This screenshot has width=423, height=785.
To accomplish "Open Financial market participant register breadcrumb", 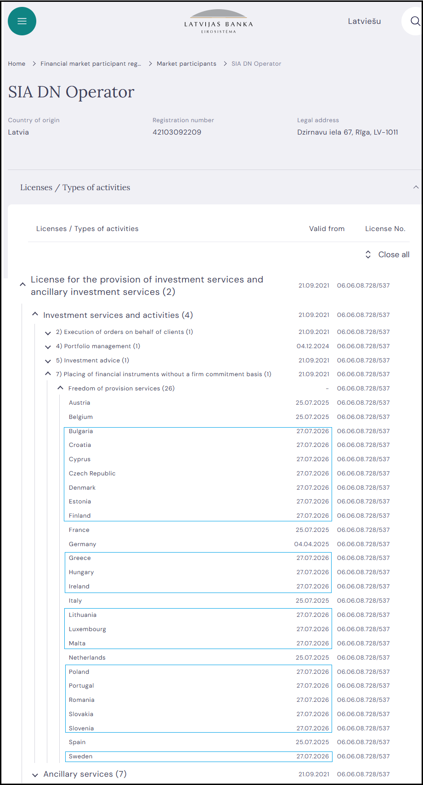I will pos(91,64).
